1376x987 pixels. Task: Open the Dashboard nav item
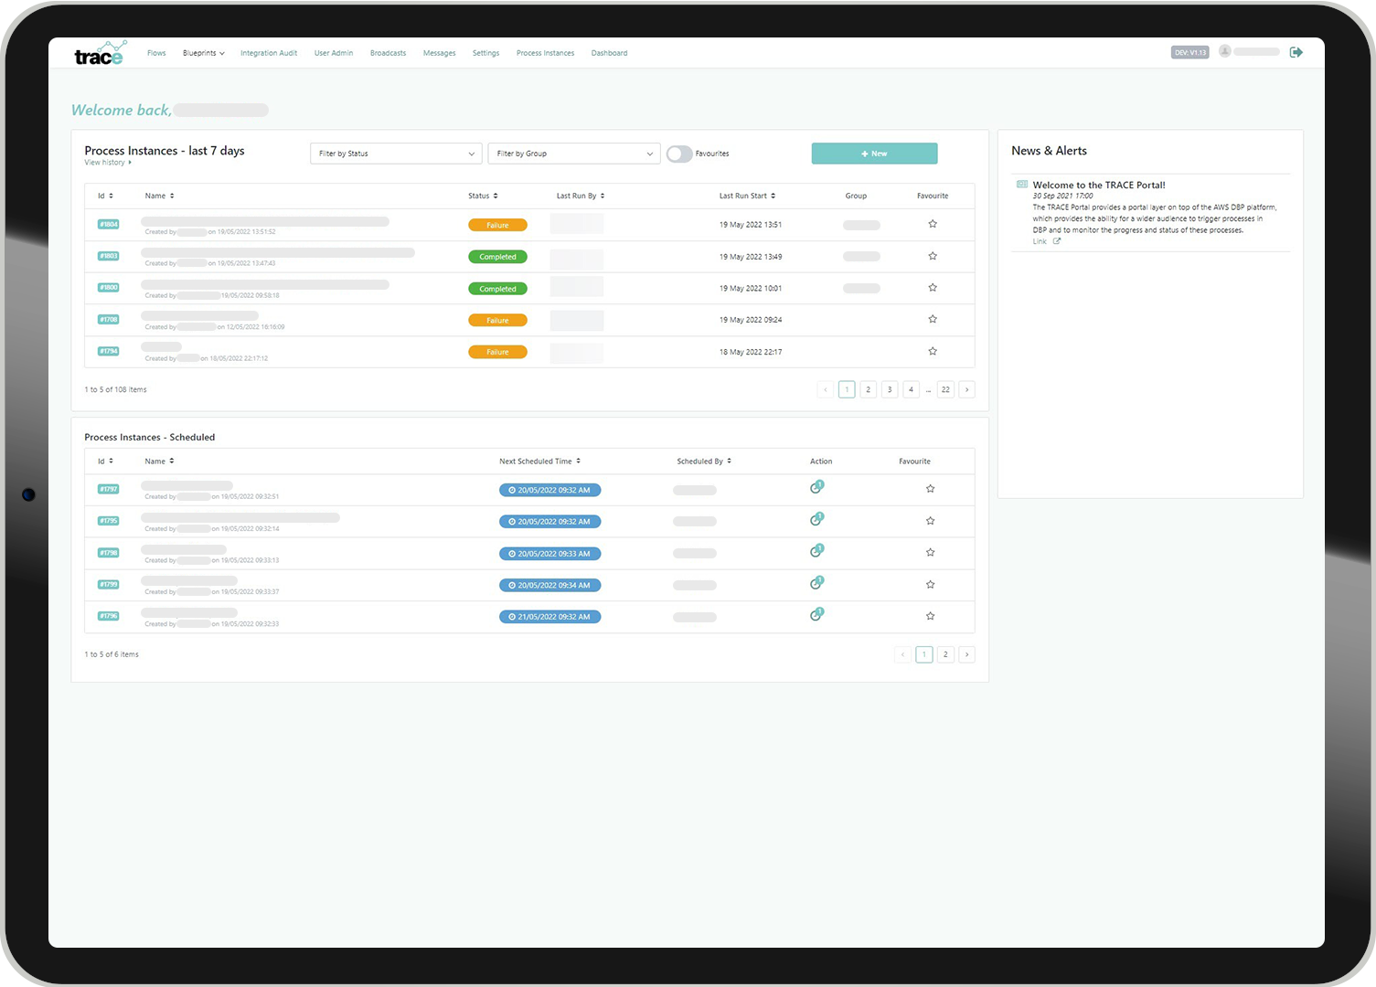point(609,53)
